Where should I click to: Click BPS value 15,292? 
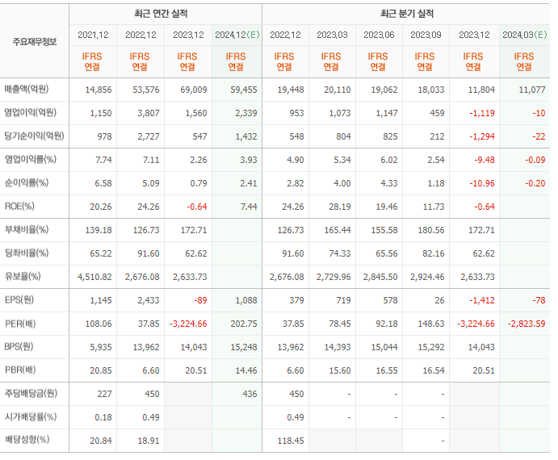431,347
